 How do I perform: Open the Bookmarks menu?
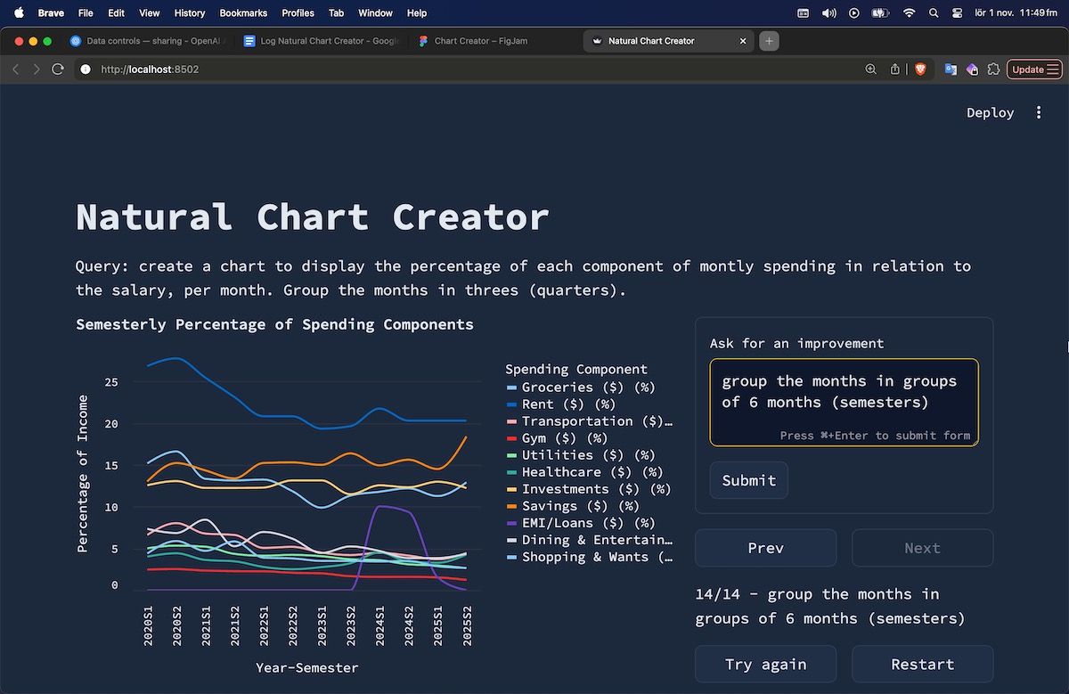242,13
